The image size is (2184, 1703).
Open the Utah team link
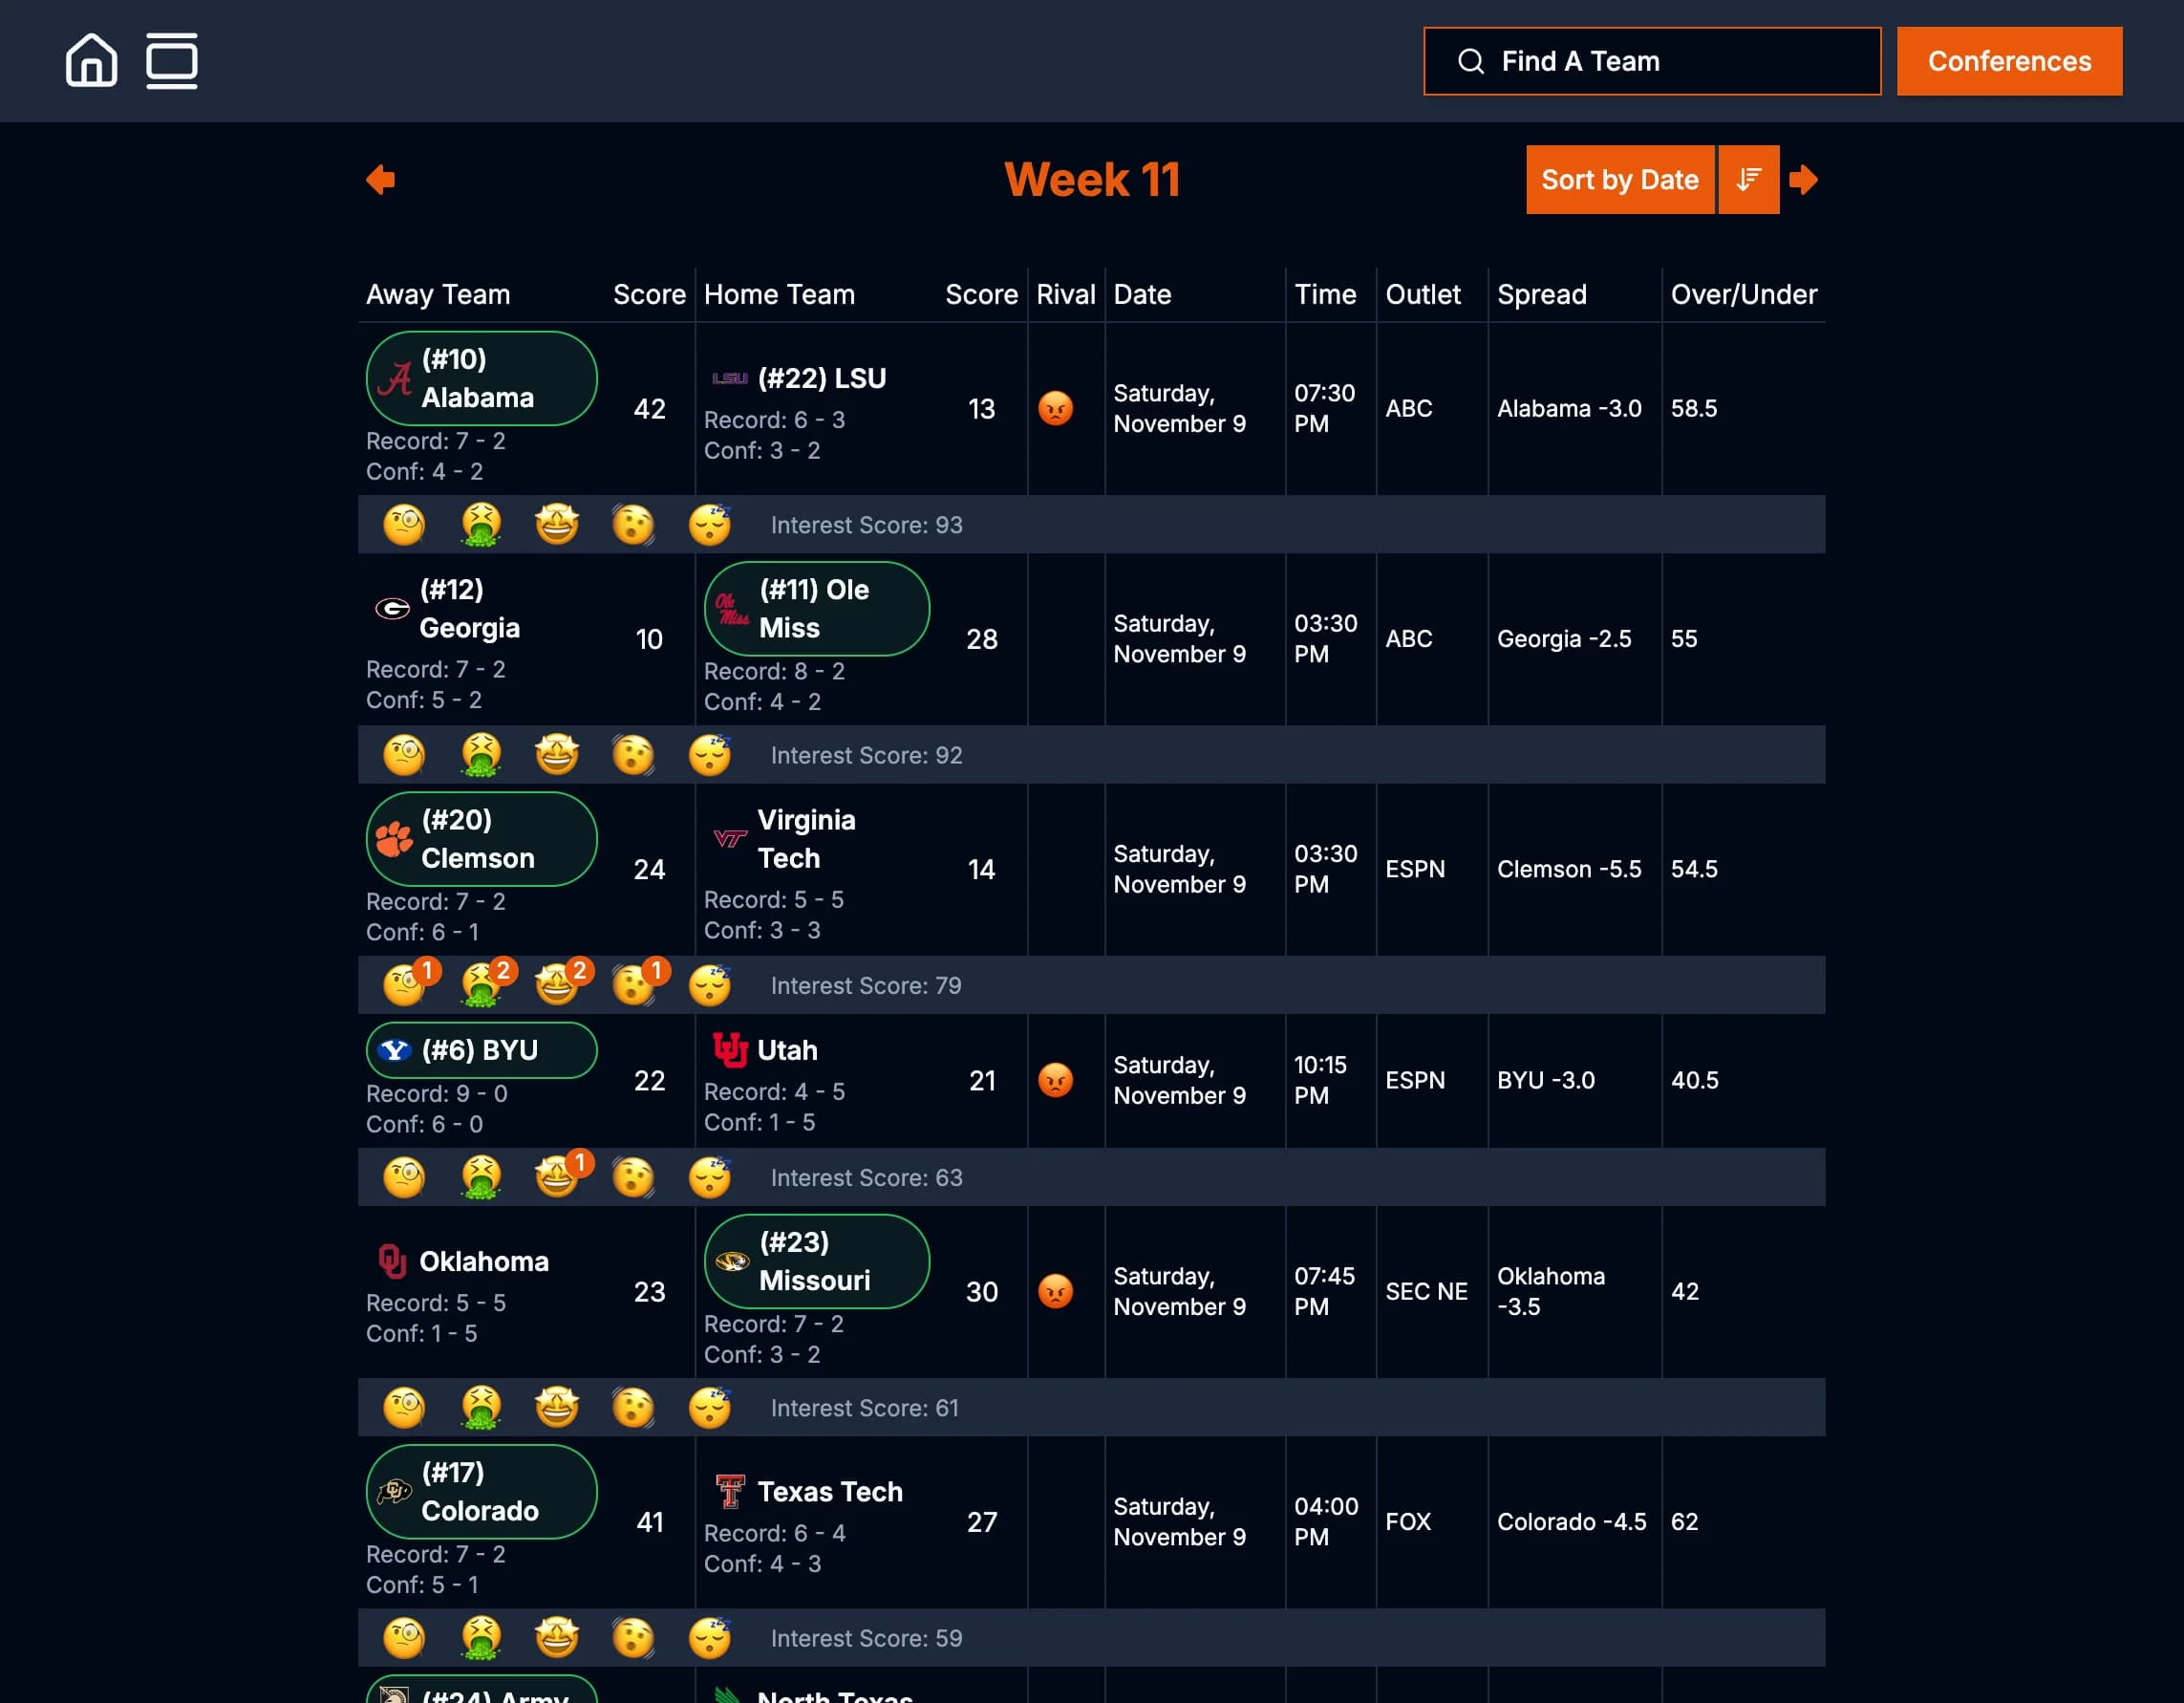point(765,1049)
